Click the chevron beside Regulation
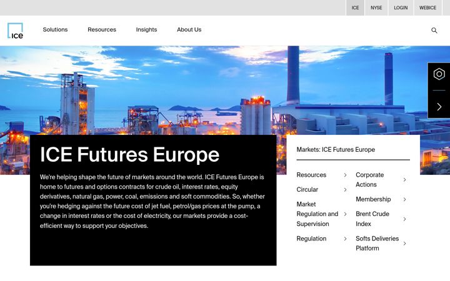Viewport: 450px width, 281px height. coord(345,239)
